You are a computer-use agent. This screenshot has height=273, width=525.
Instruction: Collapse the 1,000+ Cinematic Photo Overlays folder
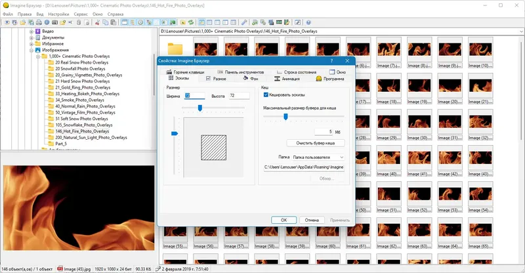tap(38, 56)
